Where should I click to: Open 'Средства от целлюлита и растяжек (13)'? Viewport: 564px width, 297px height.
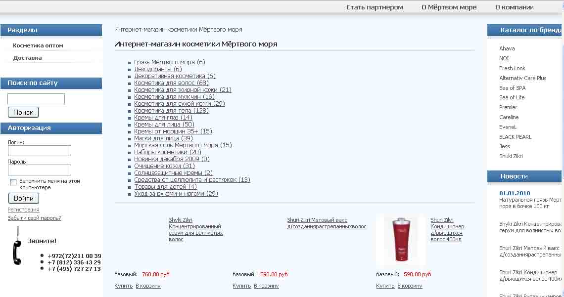tap(192, 179)
